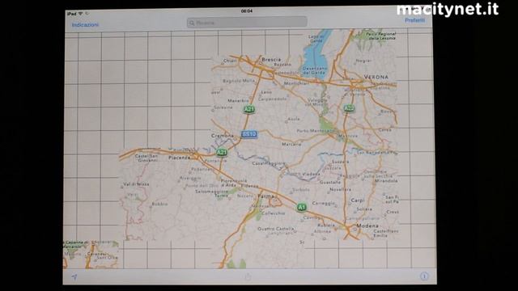Tap the Modena city label
Image resolution: width=518 pixels, height=291 pixels.
pyautogui.click(x=367, y=226)
